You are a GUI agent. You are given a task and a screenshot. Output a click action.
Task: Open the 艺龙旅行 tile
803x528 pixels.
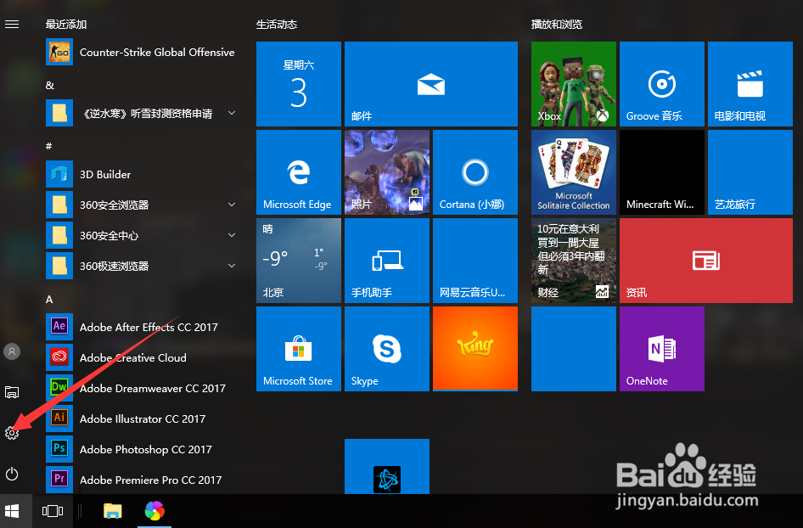750,172
